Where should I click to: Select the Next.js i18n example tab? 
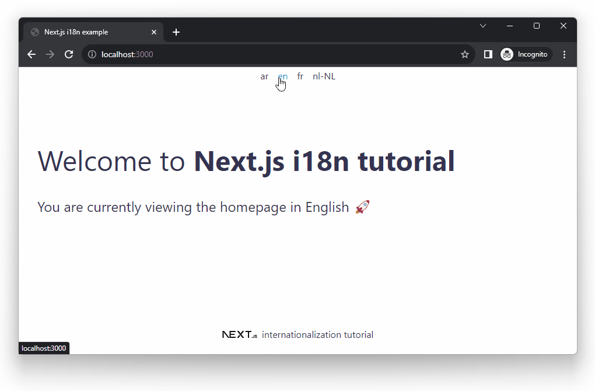coord(93,32)
